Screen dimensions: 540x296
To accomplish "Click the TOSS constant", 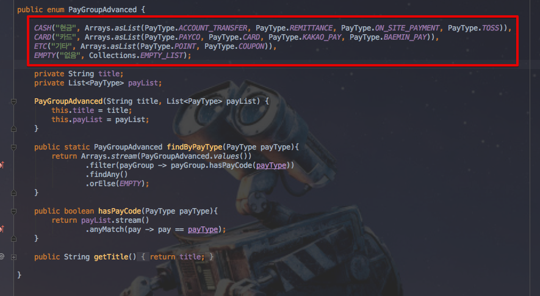I will pyautogui.click(x=491, y=28).
